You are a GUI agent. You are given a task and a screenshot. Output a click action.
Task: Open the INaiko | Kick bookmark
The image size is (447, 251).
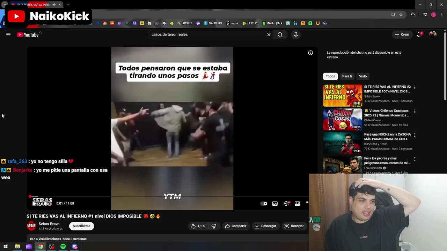click(272, 23)
